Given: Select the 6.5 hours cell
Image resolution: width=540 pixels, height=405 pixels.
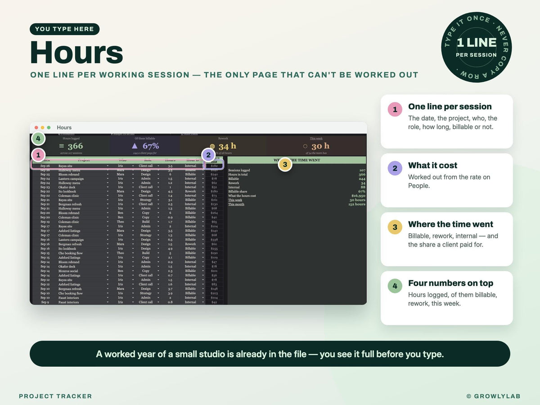Looking at the screenshot, I should click(170, 240).
